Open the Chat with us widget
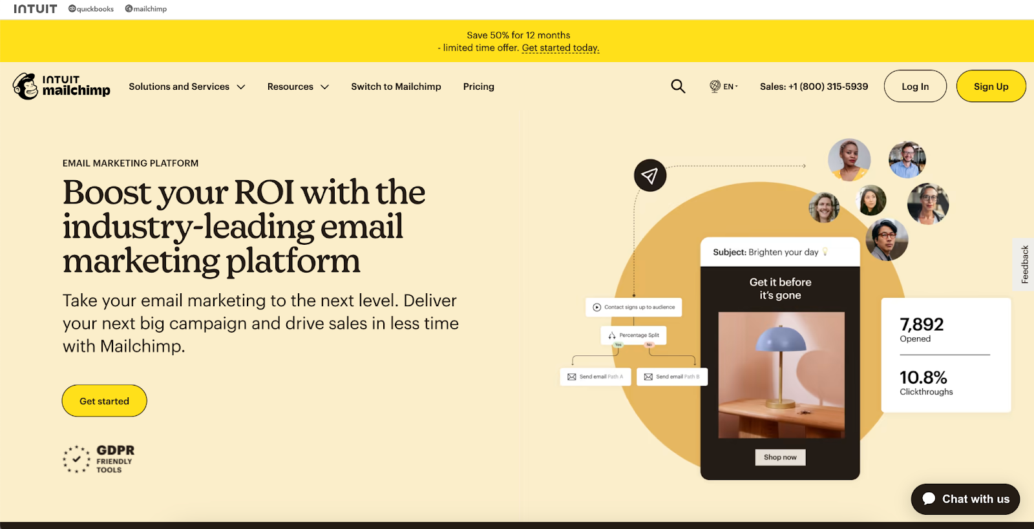1034x529 pixels. 965,499
